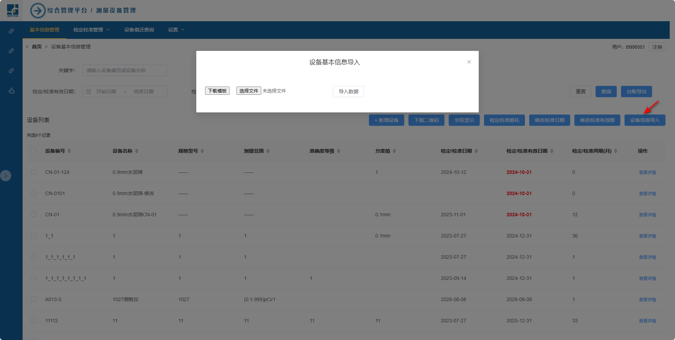Toggle the select-all checkbox in table header
The image size is (675, 340).
click(34, 151)
